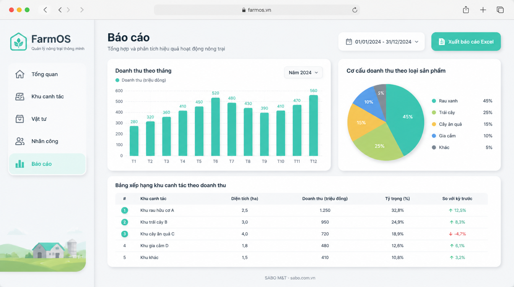
Task: Open Tổng quan via the house icon
Action: (x=20, y=74)
